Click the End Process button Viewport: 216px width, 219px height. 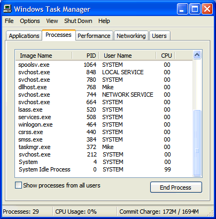pyautogui.click(x=176, y=187)
